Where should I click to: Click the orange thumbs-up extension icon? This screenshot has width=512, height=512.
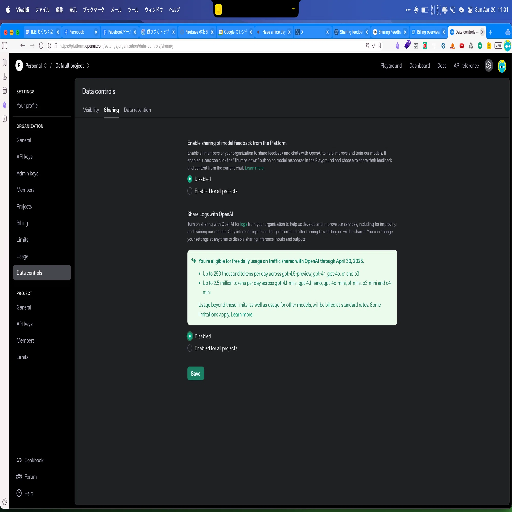(x=452, y=46)
